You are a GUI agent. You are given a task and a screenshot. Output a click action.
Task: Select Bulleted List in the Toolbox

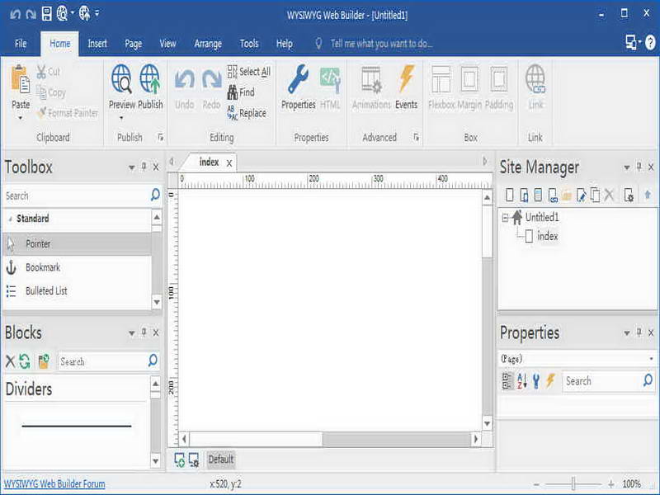[77, 291]
